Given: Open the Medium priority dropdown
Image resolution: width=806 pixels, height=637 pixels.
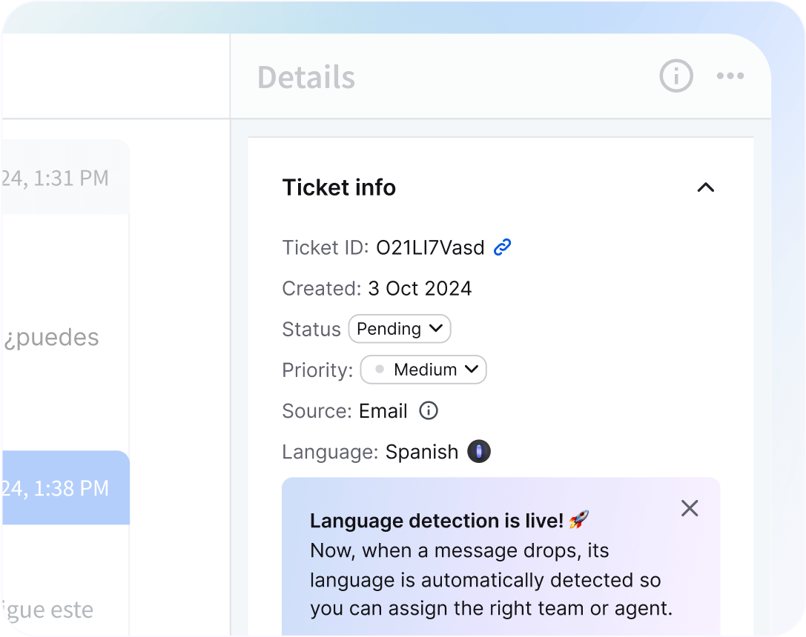Looking at the screenshot, I should [423, 370].
